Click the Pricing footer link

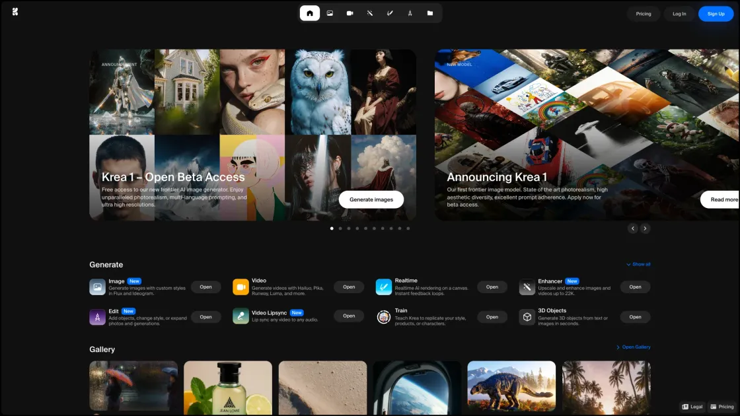click(x=723, y=407)
